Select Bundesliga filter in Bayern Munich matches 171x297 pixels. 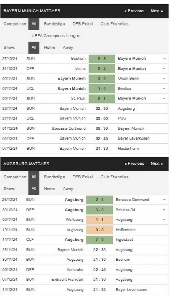pos(54,24)
